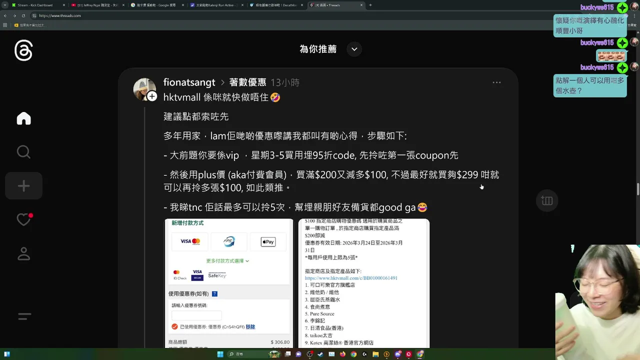Click the add-column icon beside the feed

(546, 201)
